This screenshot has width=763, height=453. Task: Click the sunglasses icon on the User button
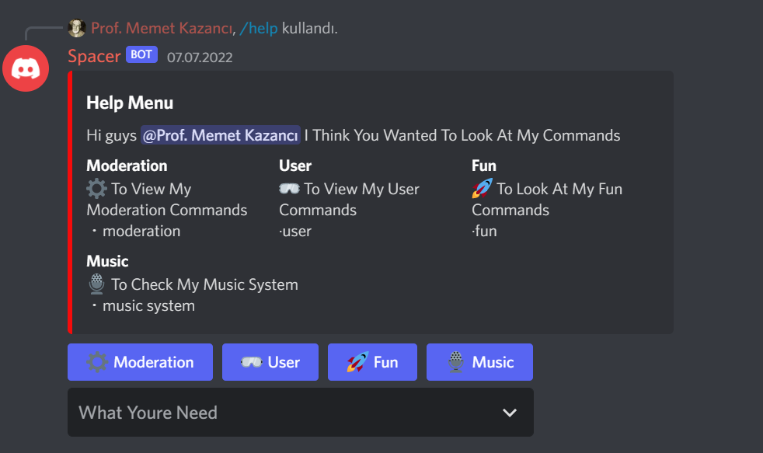point(252,361)
